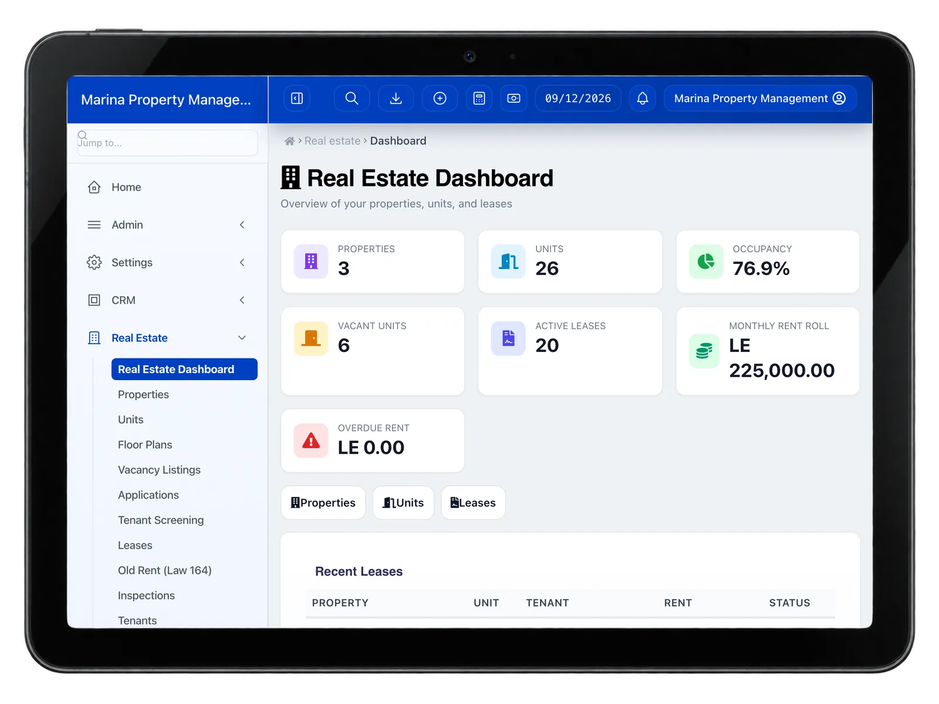Image resolution: width=939 pixels, height=704 pixels.
Task: Click the TENANT column header
Action: click(548, 603)
